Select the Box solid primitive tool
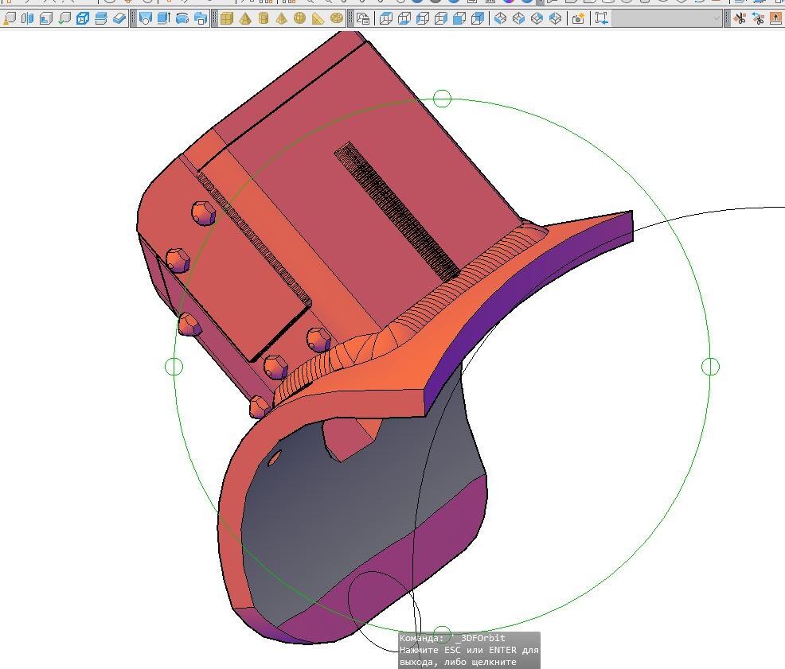This screenshot has width=785, height=669. [227, 18]
